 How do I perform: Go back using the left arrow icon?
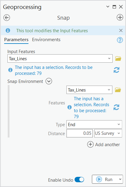click(7, 18)
